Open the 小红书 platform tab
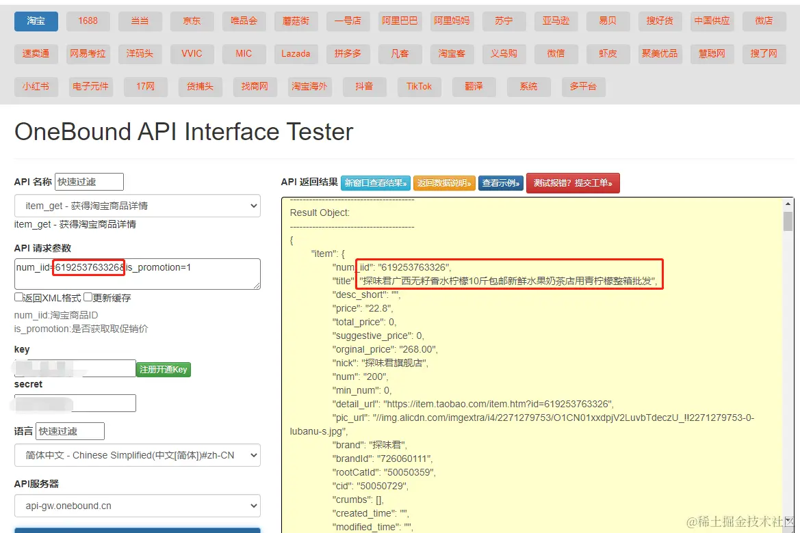The image size is (800, 533). tap(36, 86)
